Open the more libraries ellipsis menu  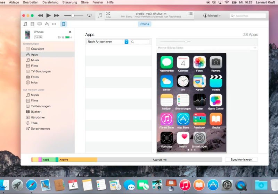point(54,24)
